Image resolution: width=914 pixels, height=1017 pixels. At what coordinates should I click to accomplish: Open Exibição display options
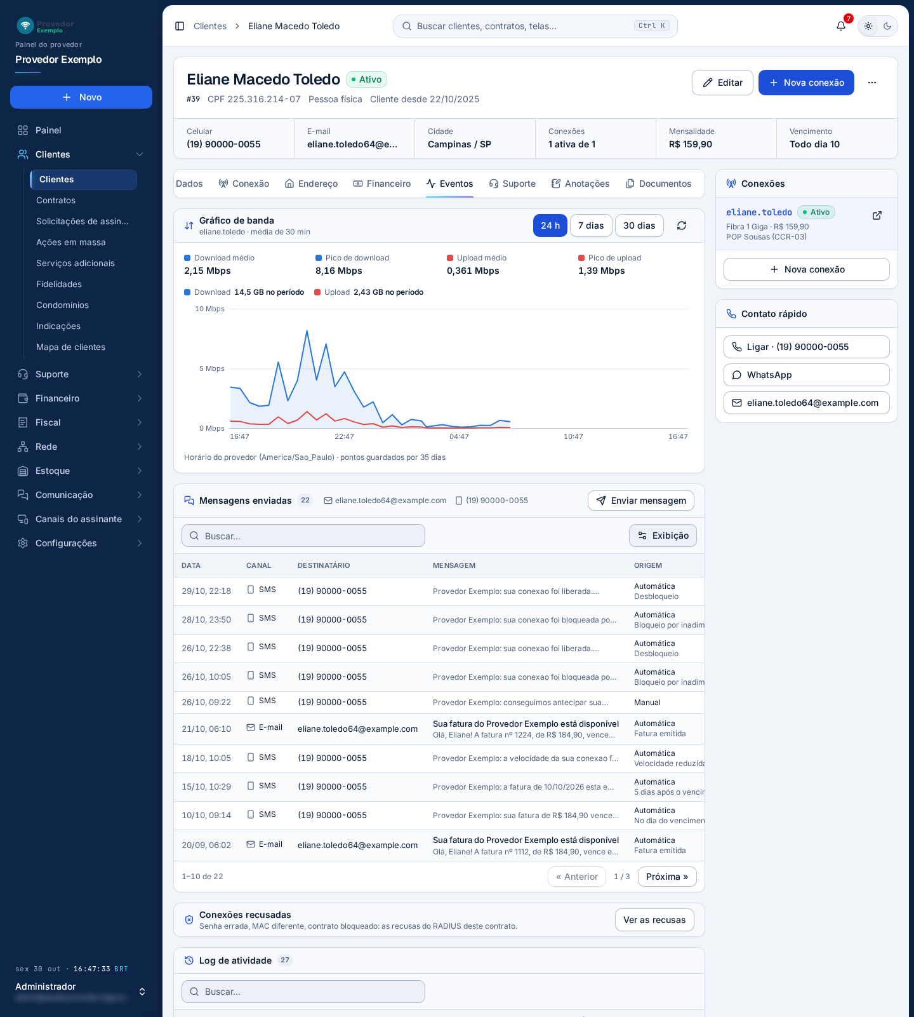point(663,535)
